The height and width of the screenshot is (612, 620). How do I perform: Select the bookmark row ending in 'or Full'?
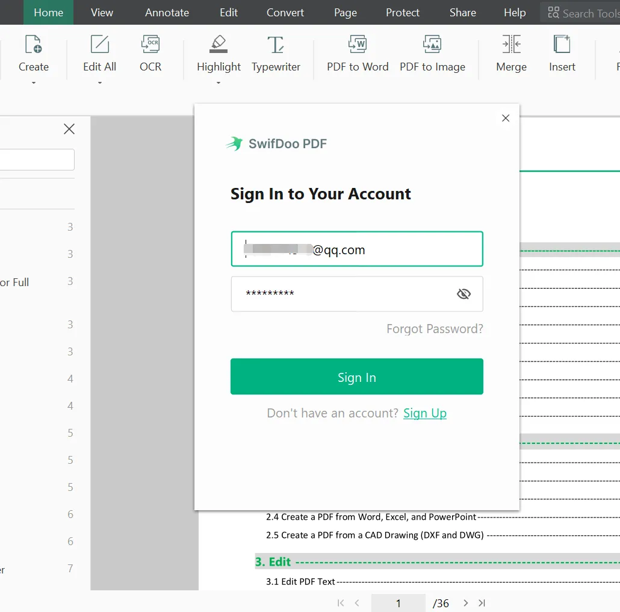(x=37, y=282)
